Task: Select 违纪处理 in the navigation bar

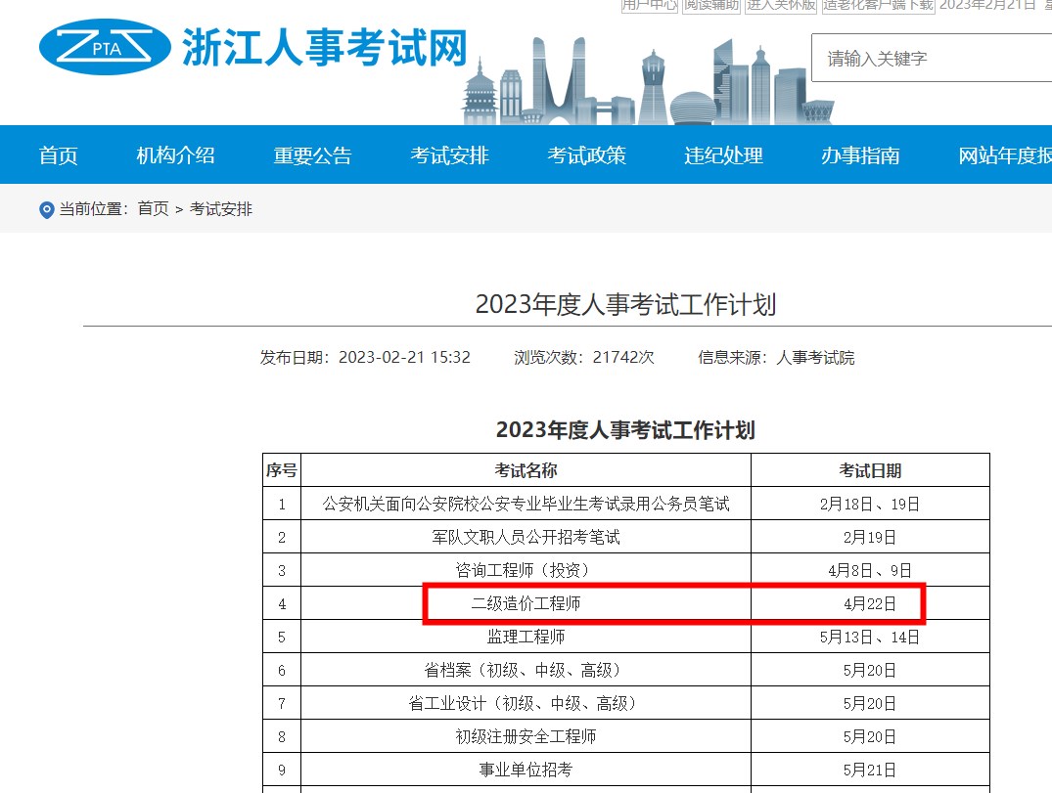Action: [x=723, y=155]
